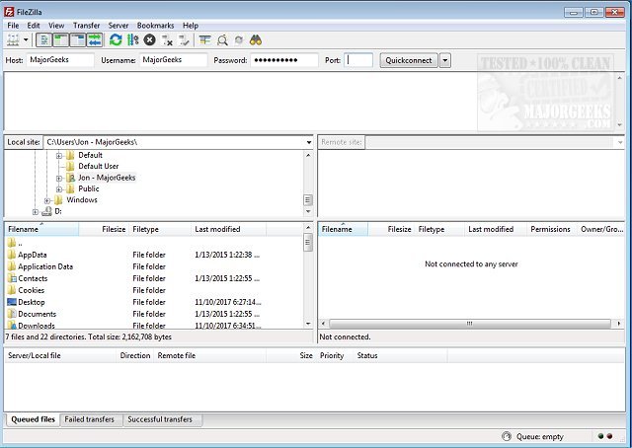Toggle directory comparison magnifier icon
Screen dimensions: 632x448
(x=222, y=39)
